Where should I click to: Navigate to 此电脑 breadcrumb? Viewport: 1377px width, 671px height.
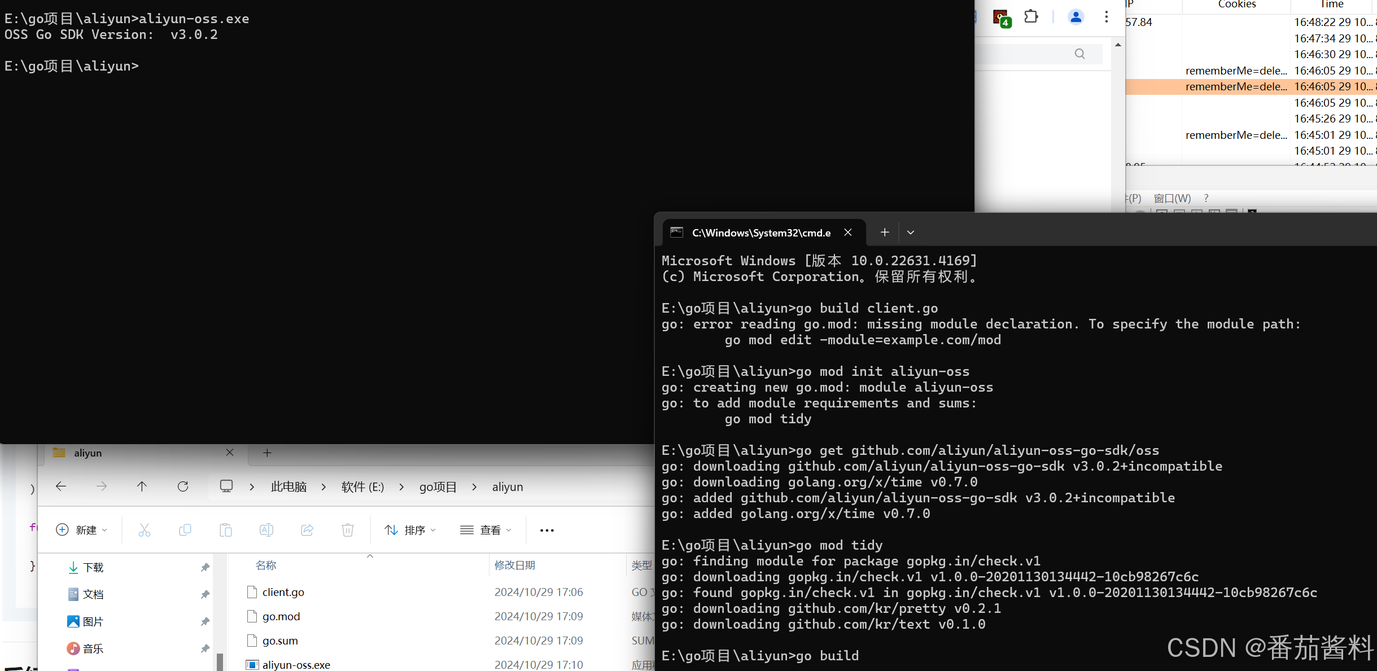(288, 487)
